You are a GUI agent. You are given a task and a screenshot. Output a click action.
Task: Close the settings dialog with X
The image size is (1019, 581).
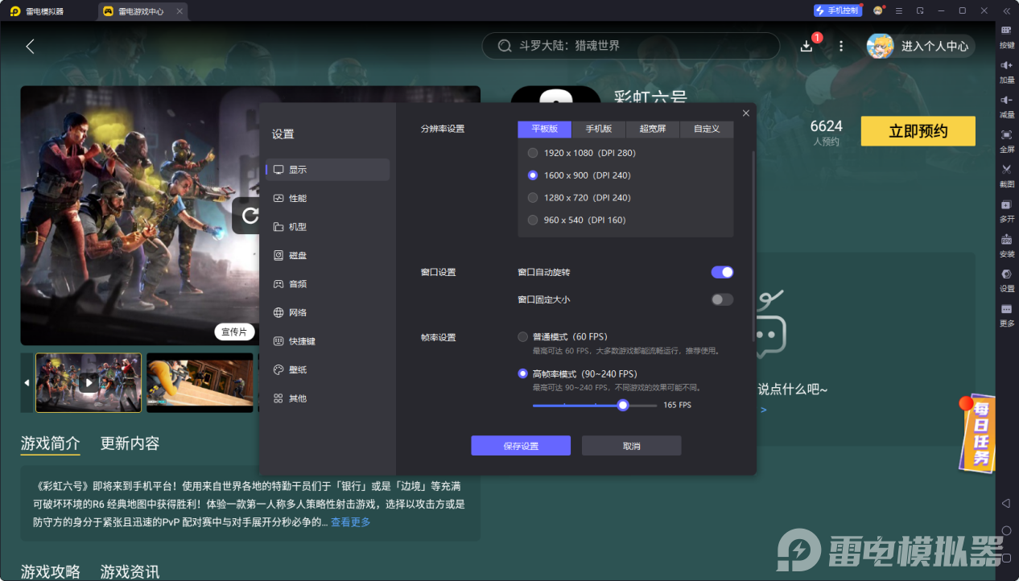point(746,113)
